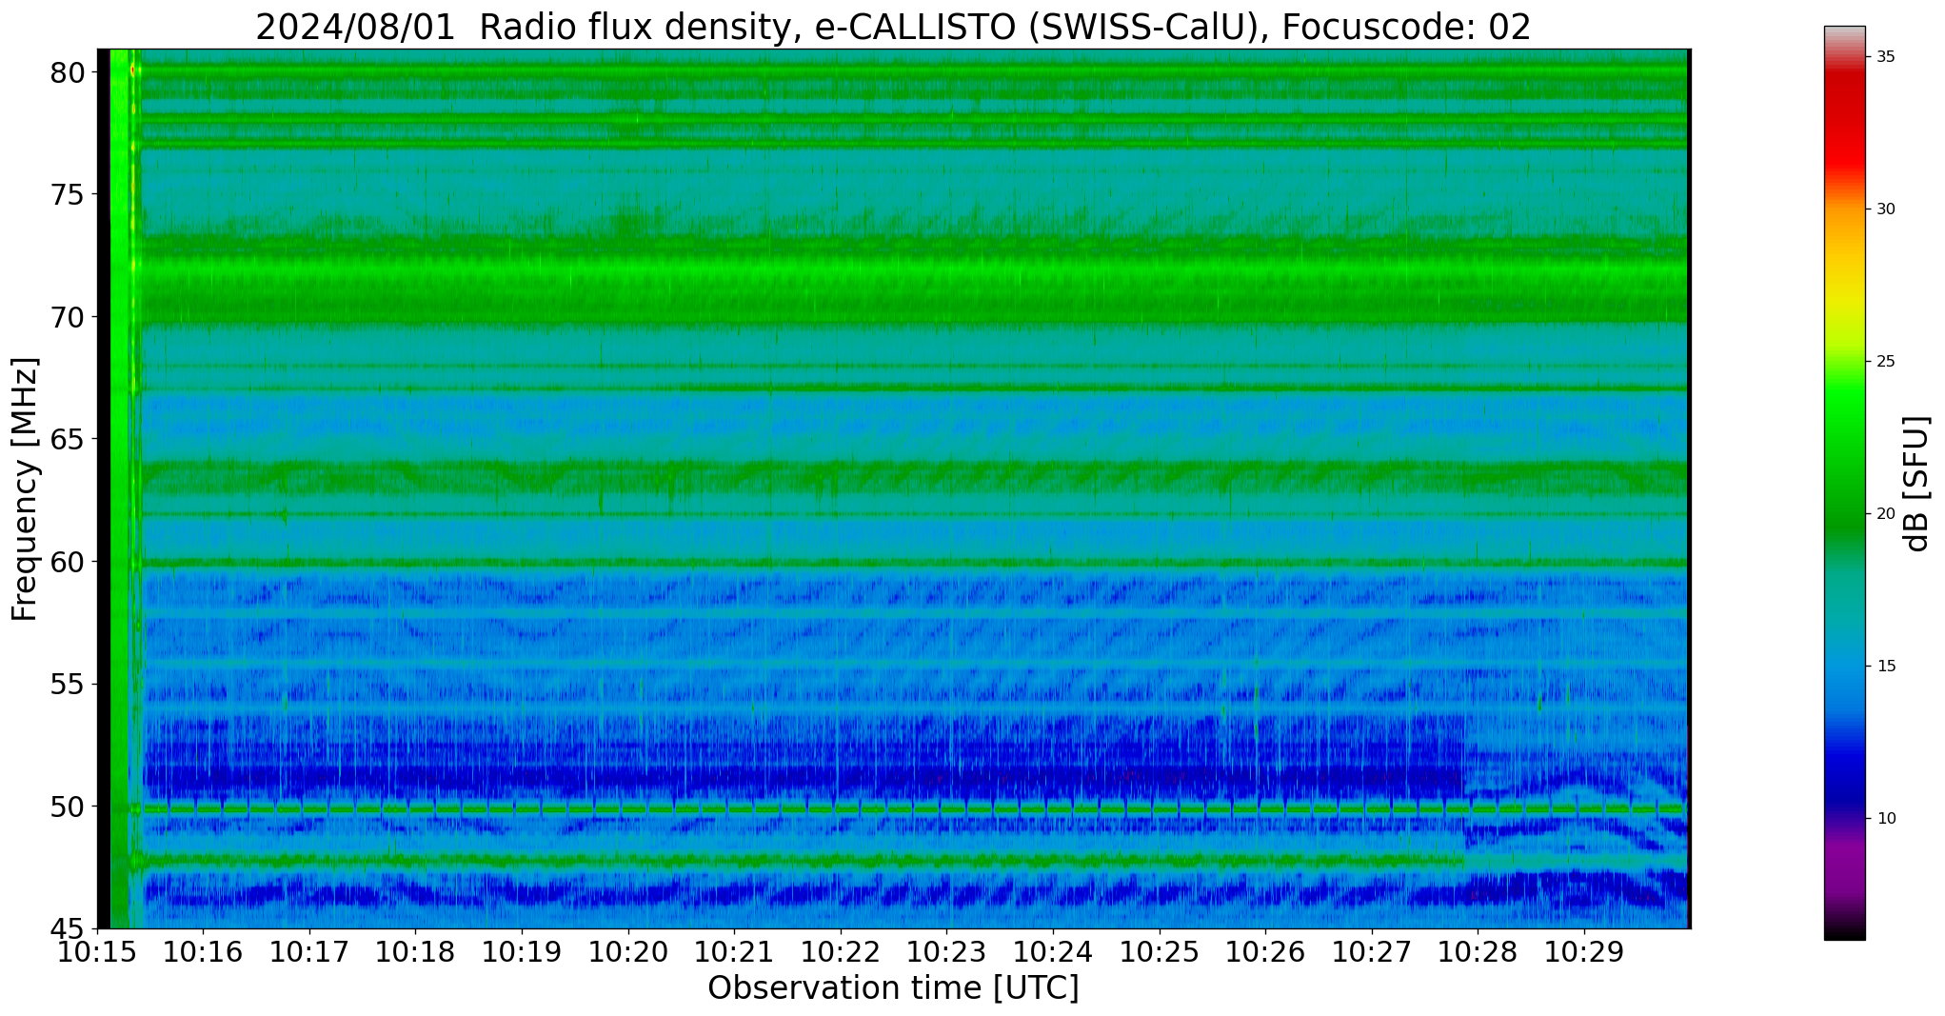The image size is (1945, 1016).
Task: Click the 10:22 time tick label
Action: 840,952
